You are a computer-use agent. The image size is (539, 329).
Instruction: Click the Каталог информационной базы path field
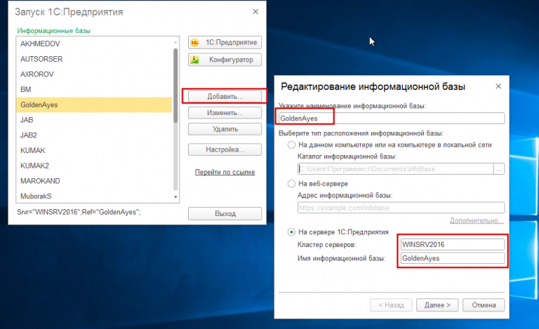[x=396, y=168]
